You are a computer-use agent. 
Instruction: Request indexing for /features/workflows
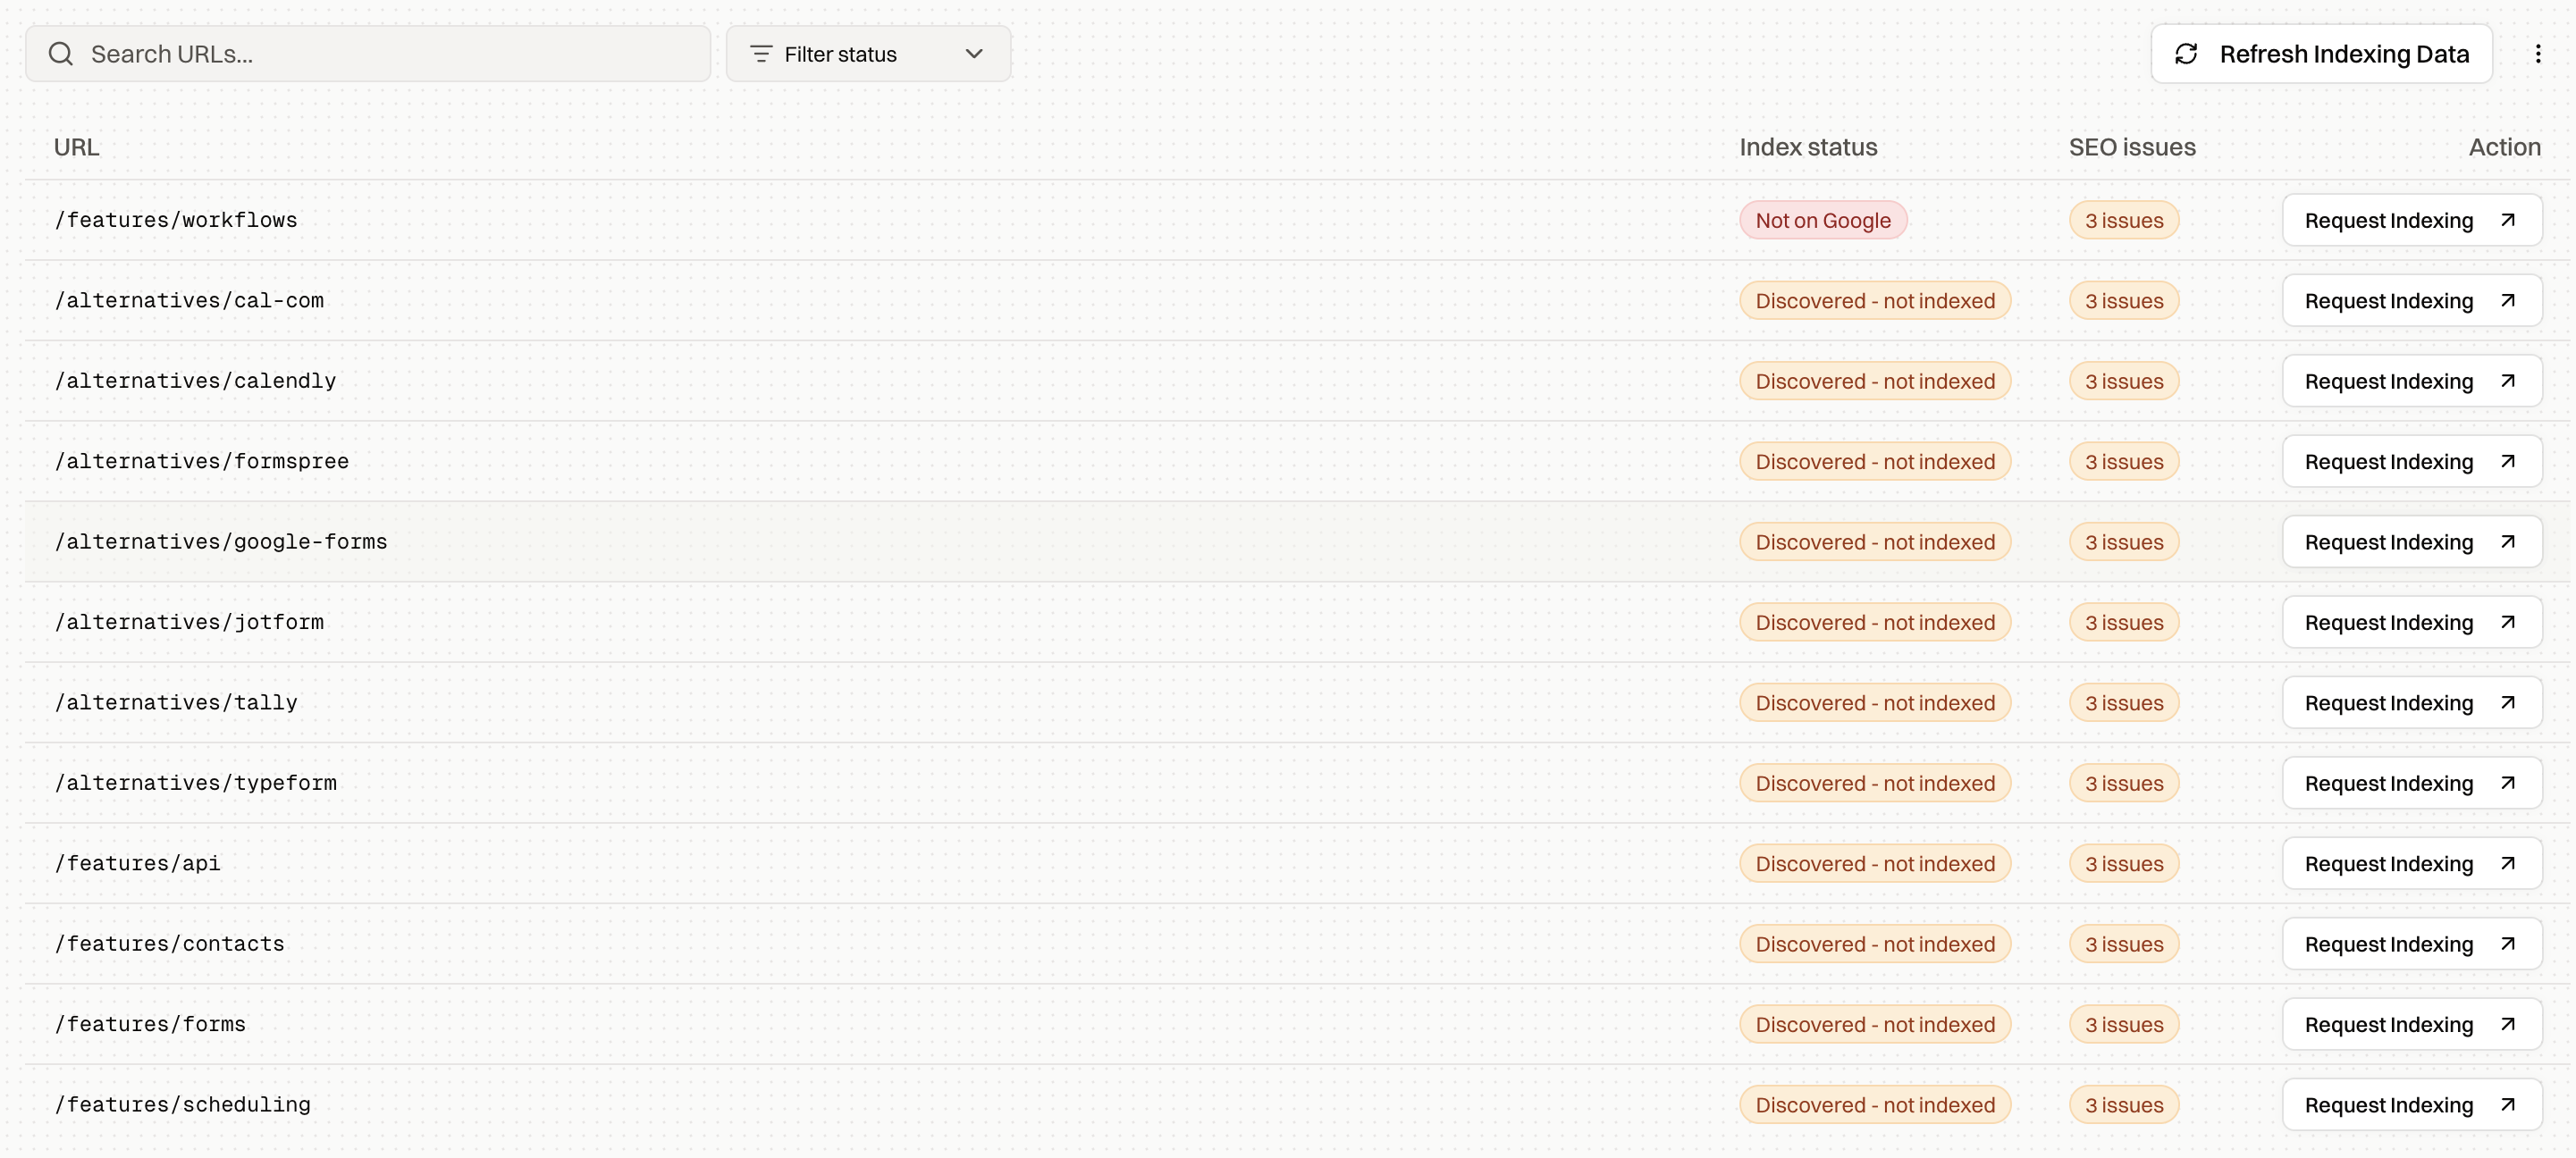pyautogui.click(x=2412, y=220)
